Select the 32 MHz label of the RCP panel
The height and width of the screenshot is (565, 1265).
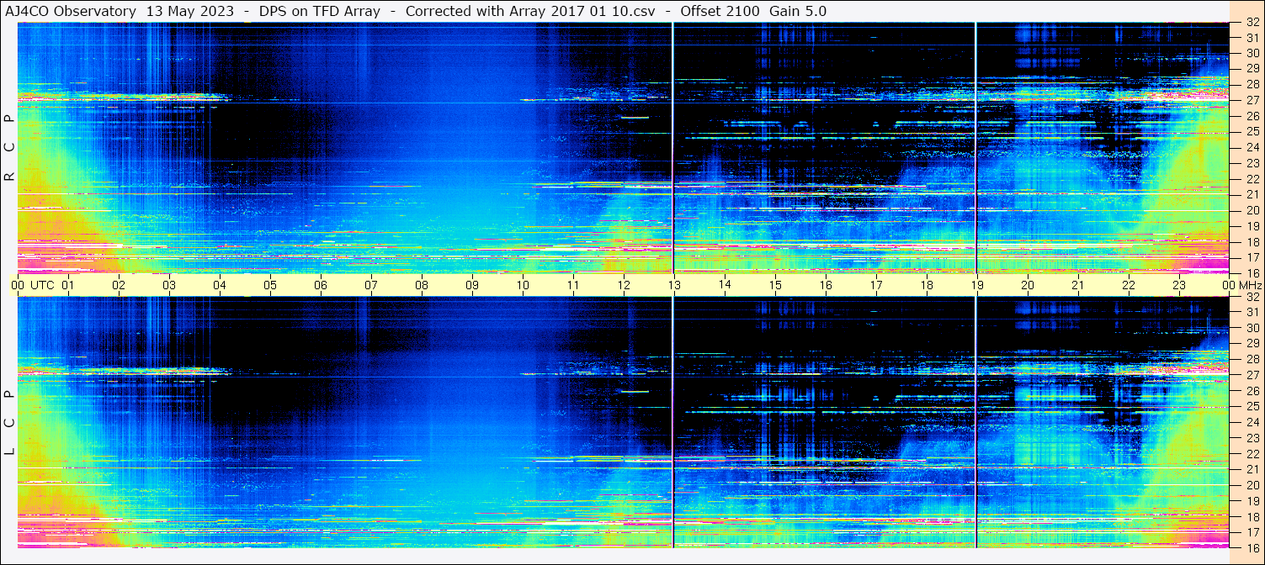[x=1252, y=24]
